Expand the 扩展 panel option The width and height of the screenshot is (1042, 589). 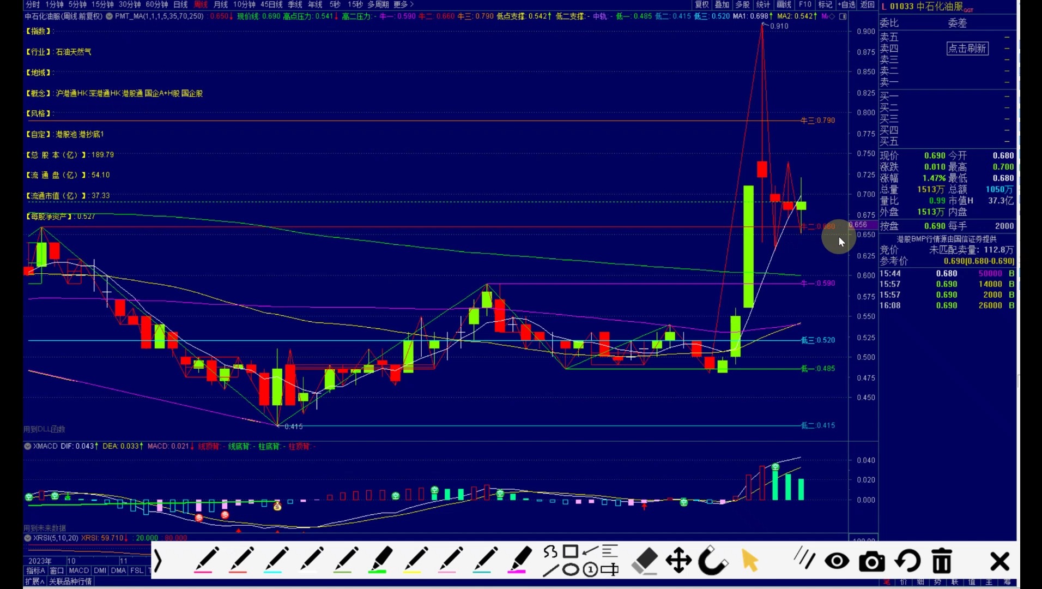coord(34,581)
